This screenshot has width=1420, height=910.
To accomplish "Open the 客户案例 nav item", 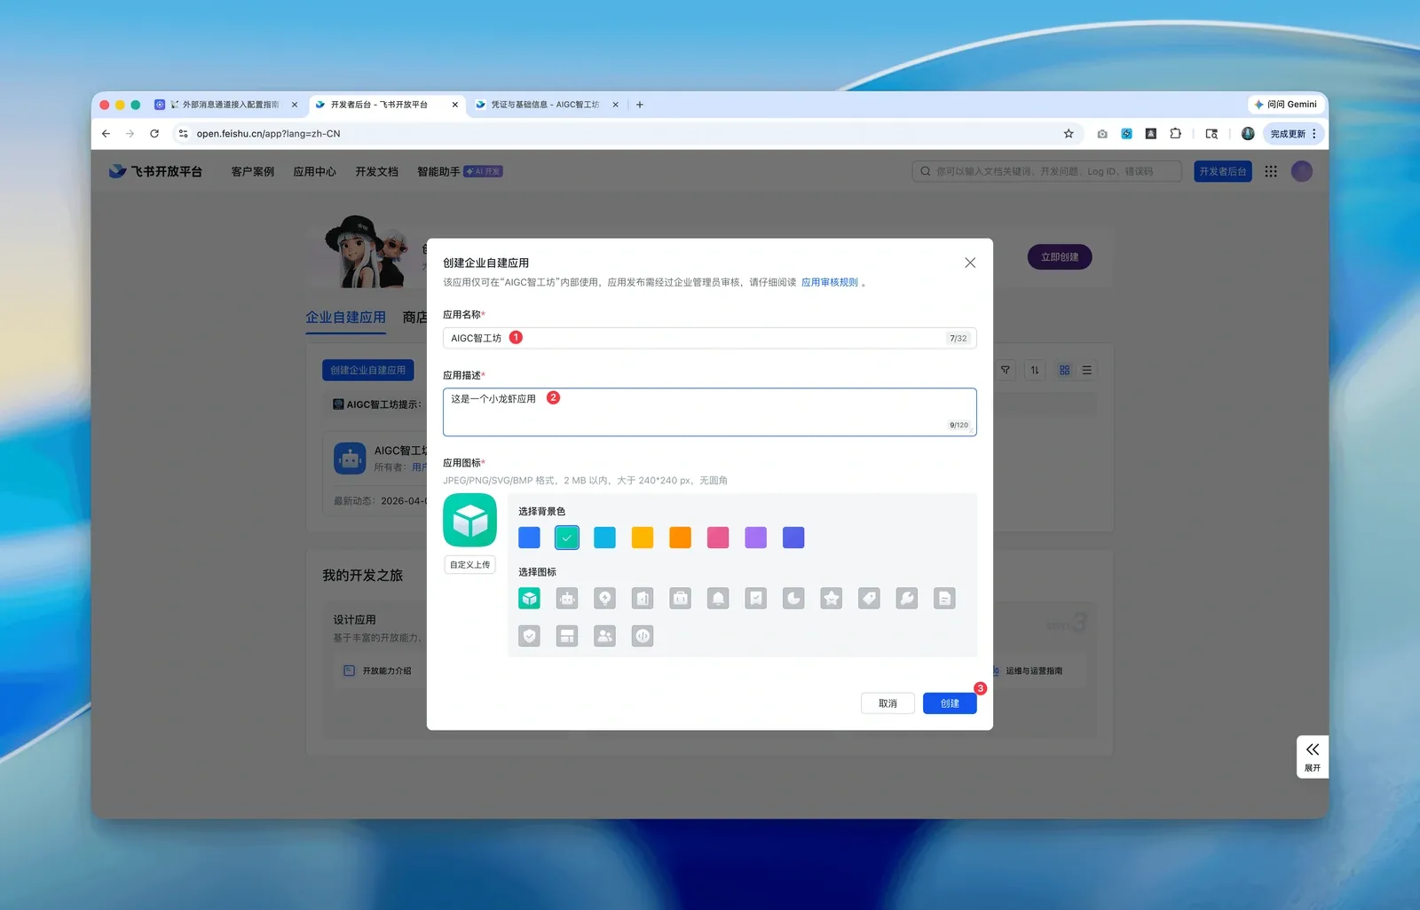I will (x=253, y=172).
